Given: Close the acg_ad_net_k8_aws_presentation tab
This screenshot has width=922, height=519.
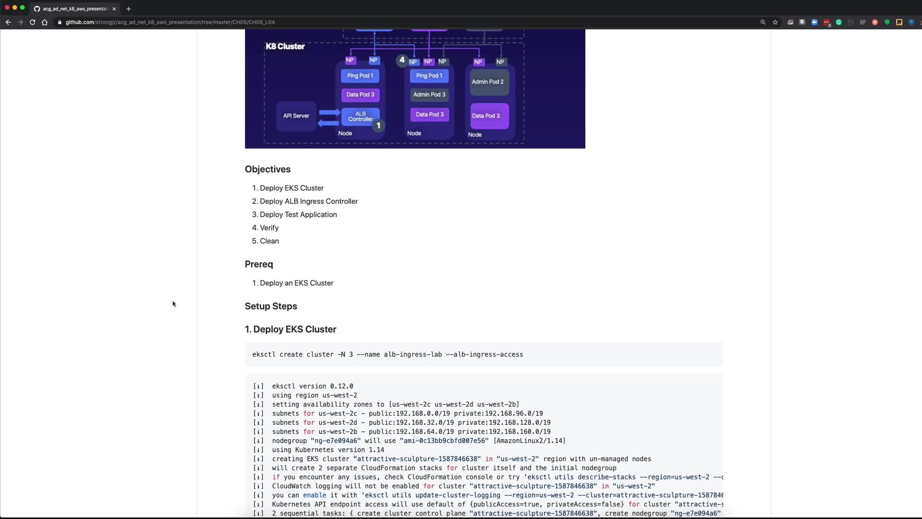Looking at the screenshot, I should (114, 9).
